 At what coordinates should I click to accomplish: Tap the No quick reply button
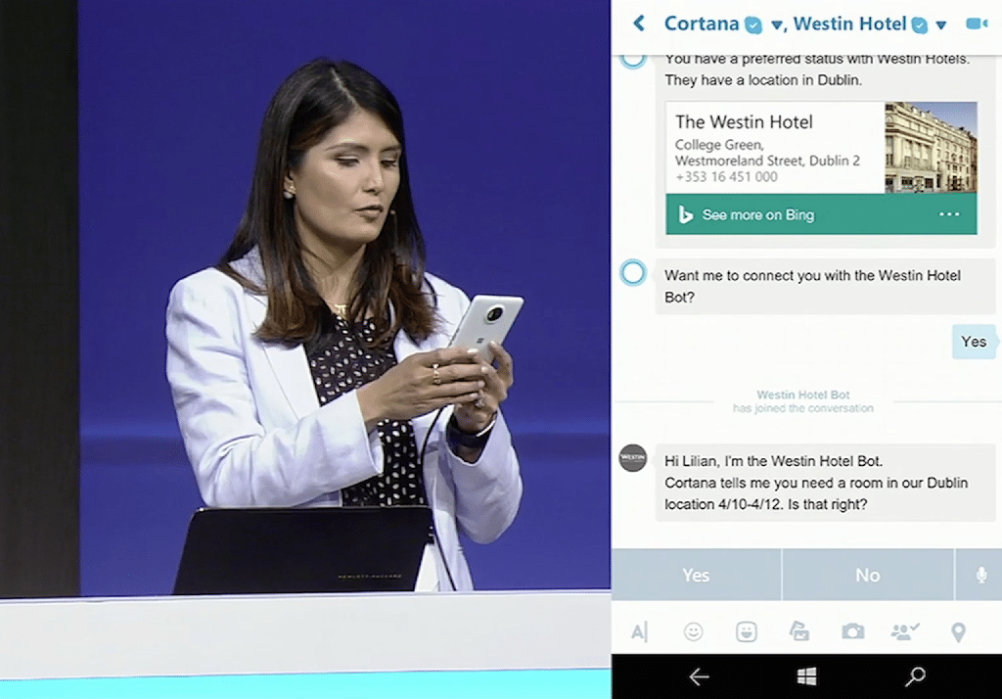(868, 575)
